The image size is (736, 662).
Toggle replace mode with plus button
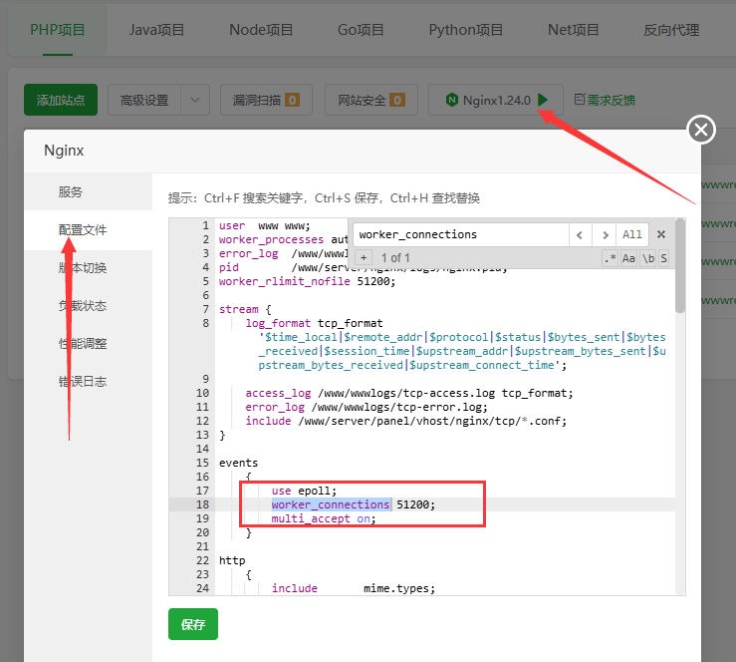pyautogui.click(x=364, y=257)
